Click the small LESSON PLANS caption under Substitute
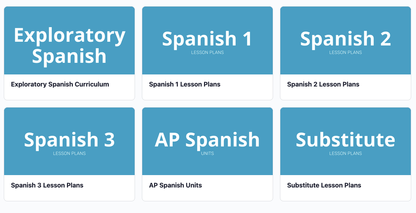The image size is (416, 213). (346, 154)
